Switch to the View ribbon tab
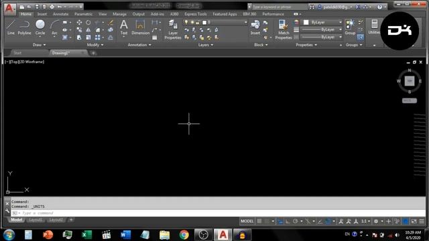Image resolution: width=429 pixels, height=241 pixels. (x=103, y=14)
